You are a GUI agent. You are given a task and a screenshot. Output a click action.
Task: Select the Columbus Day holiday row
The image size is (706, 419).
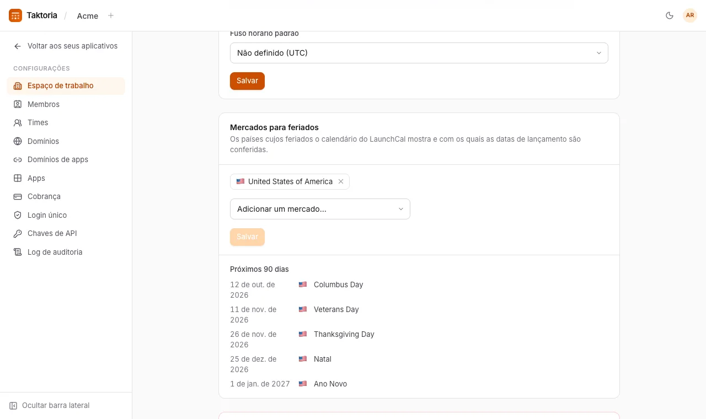[419, 290]
